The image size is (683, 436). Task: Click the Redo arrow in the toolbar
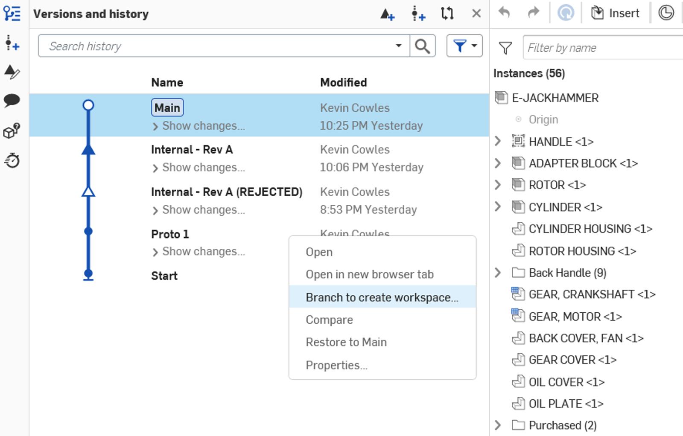pos(533,13)
